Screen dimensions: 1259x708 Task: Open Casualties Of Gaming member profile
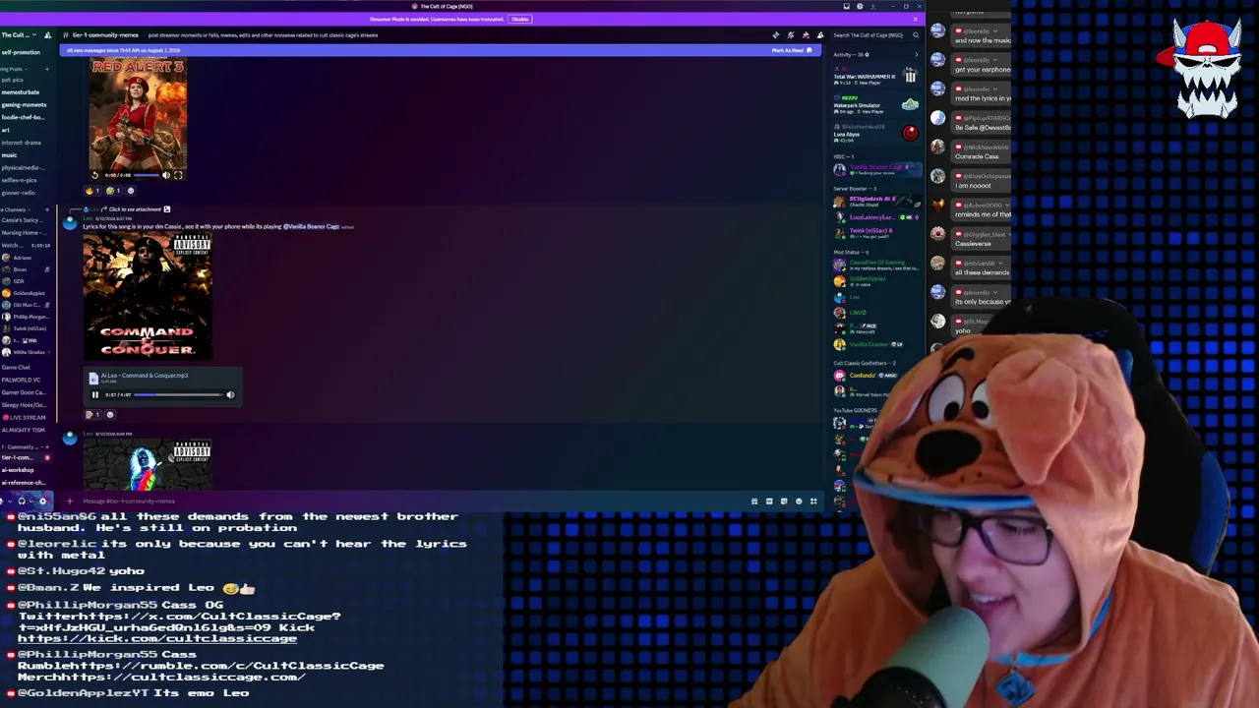(876, 264)
